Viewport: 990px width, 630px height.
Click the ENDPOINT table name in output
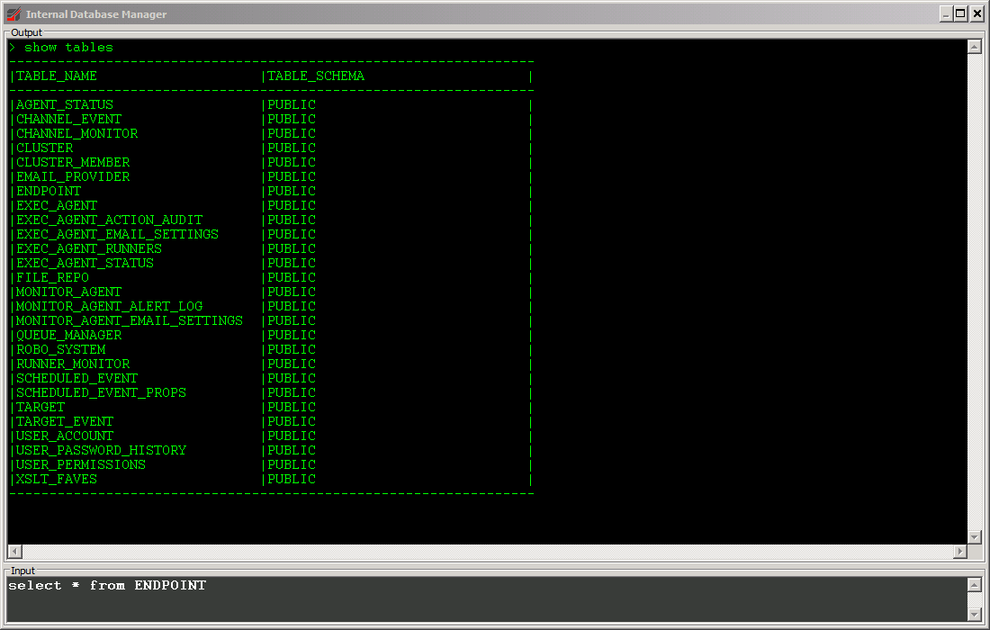[49, 191]
